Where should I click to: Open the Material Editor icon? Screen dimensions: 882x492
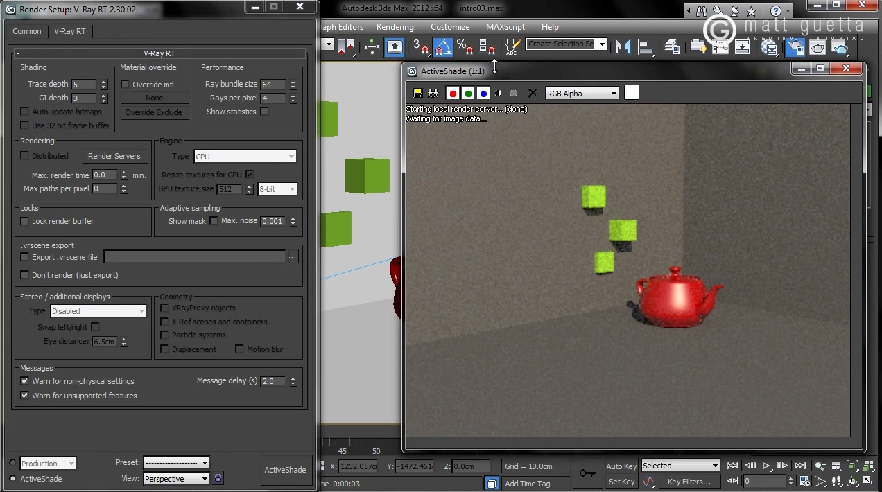coord(769,46)
